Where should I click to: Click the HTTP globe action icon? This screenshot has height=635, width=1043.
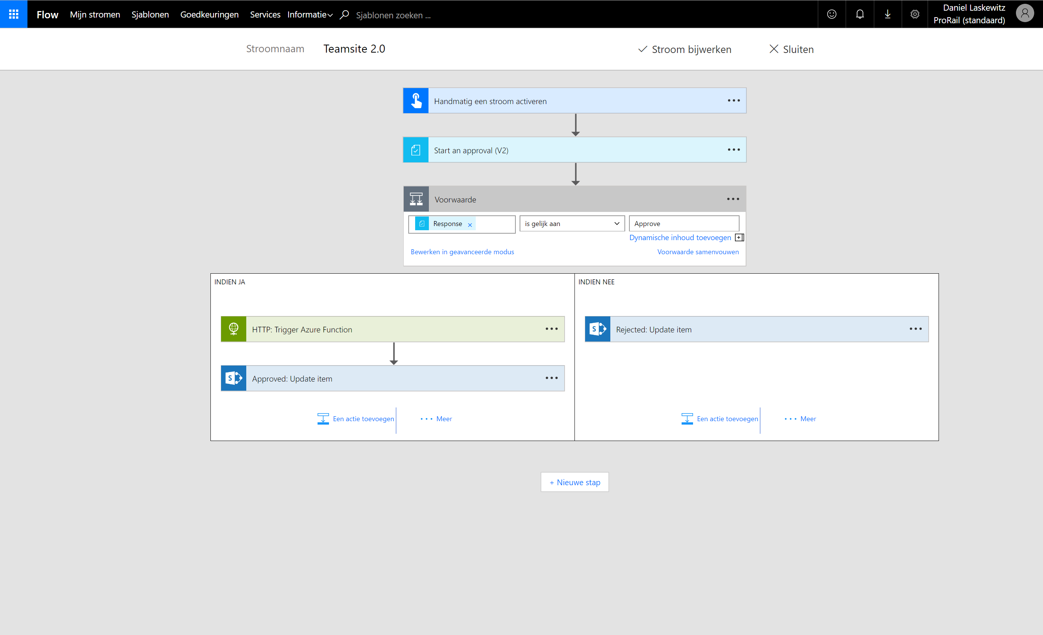(233, 329)
